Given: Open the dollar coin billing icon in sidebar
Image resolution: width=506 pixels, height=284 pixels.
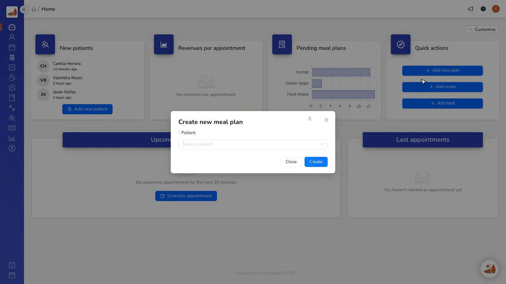Looking at the screenshot, I should 12,148.
